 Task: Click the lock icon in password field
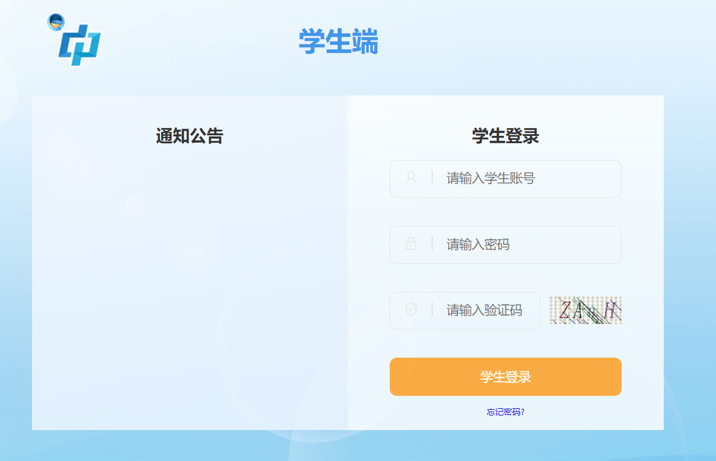coord(411,244)
